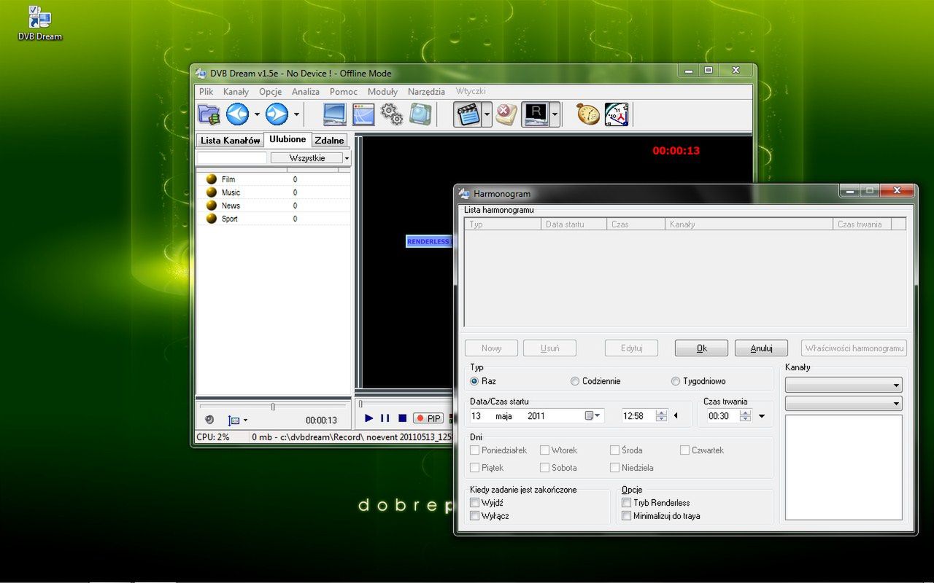Open the Analiza menu
The image size is (934, 583).
click(306, 92)
